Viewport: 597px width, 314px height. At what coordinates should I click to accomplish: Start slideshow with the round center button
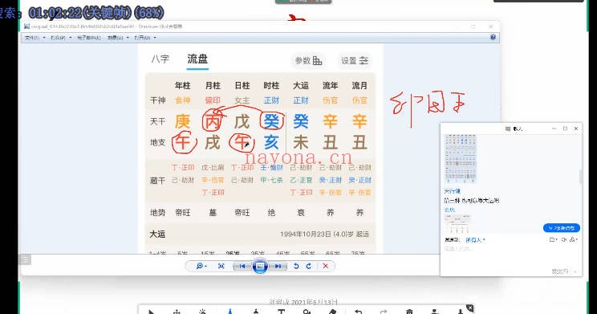pos(260,266)
